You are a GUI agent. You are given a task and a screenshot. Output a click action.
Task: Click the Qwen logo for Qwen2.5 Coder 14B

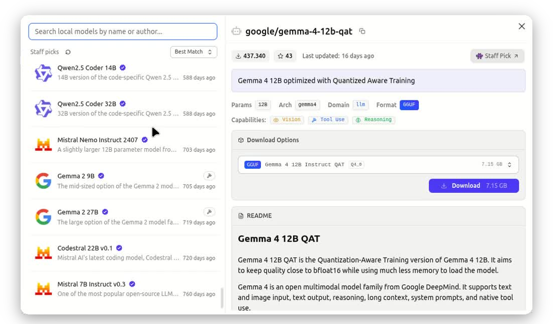coord(43,73)
